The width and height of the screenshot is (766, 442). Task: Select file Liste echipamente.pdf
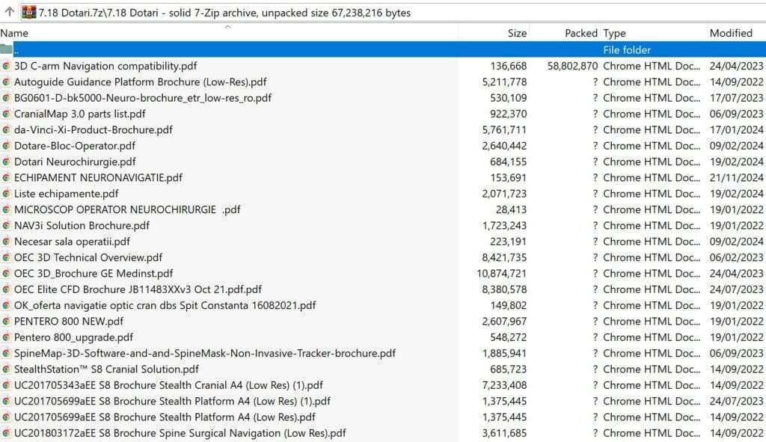(66, 194)
